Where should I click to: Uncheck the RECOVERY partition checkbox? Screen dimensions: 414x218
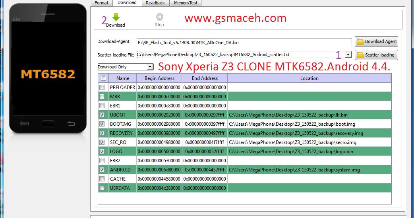pyautogui.click(x=102, y=133)
